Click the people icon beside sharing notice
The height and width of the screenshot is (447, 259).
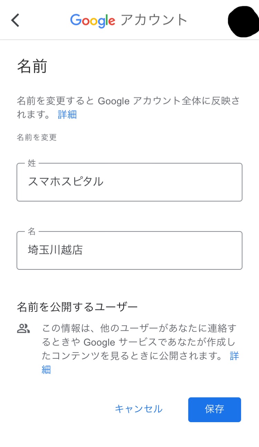tap(23, 328)
